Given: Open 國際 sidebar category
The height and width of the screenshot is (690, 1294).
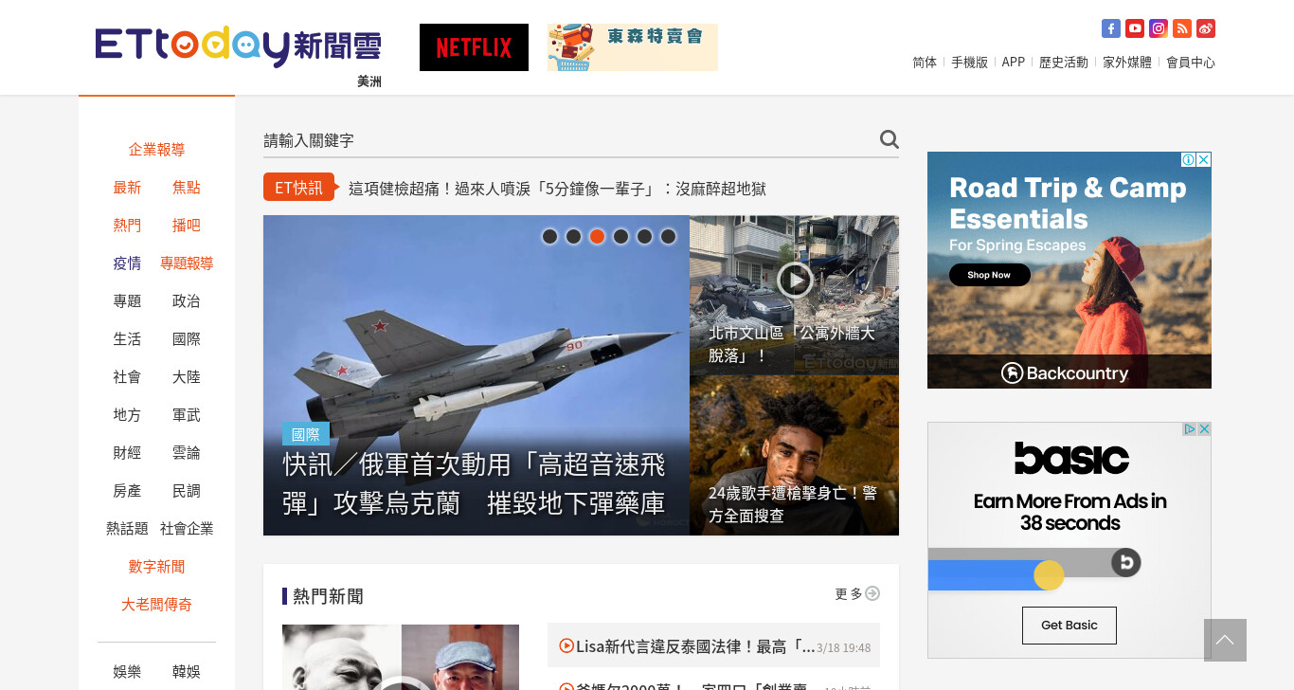Looking at the screenshot, I should [187, 339].
